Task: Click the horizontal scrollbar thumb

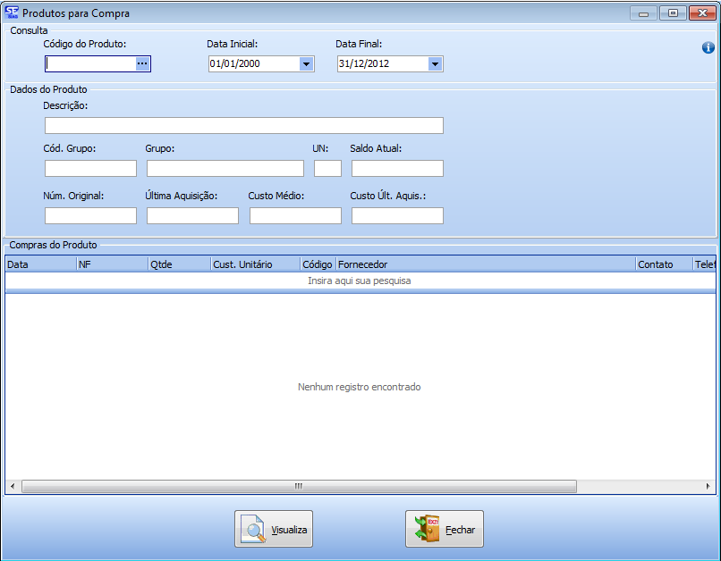Action: click(x=299, y=487)
